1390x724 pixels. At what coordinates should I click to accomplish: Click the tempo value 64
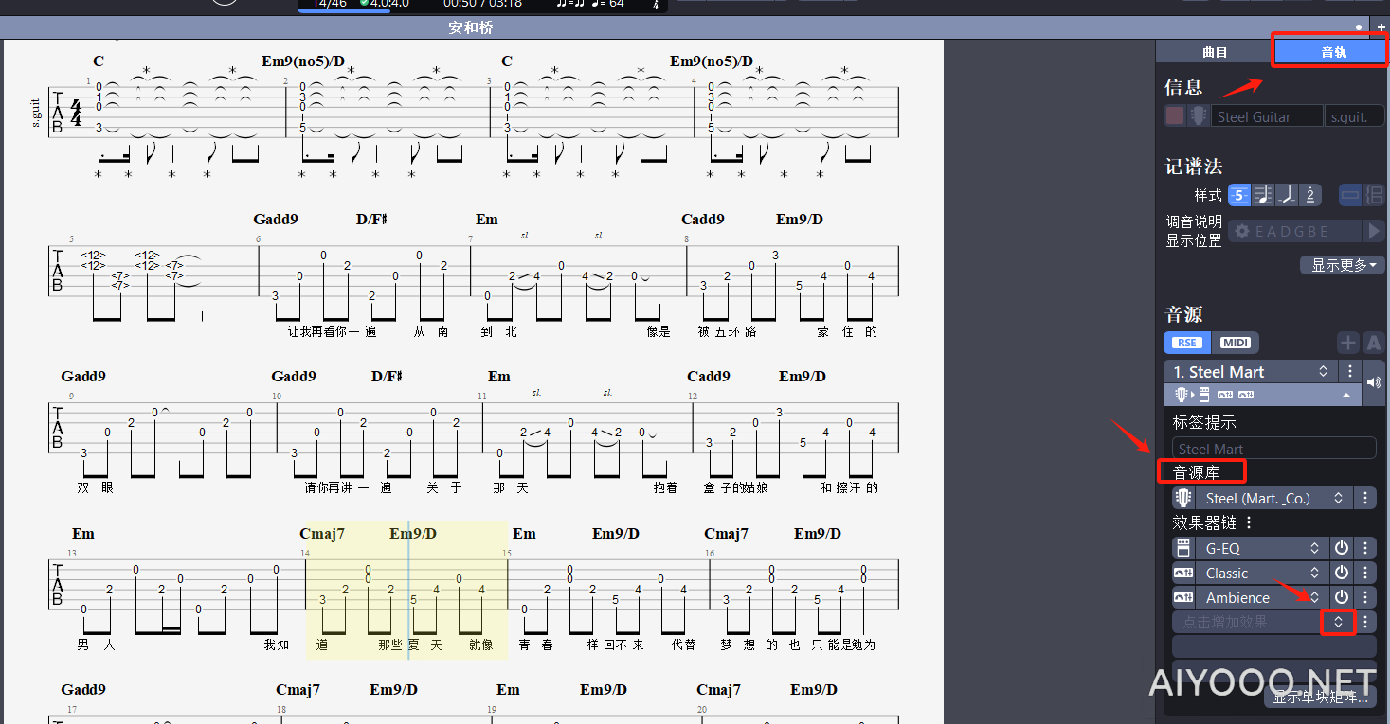click(x=617, y=4)
